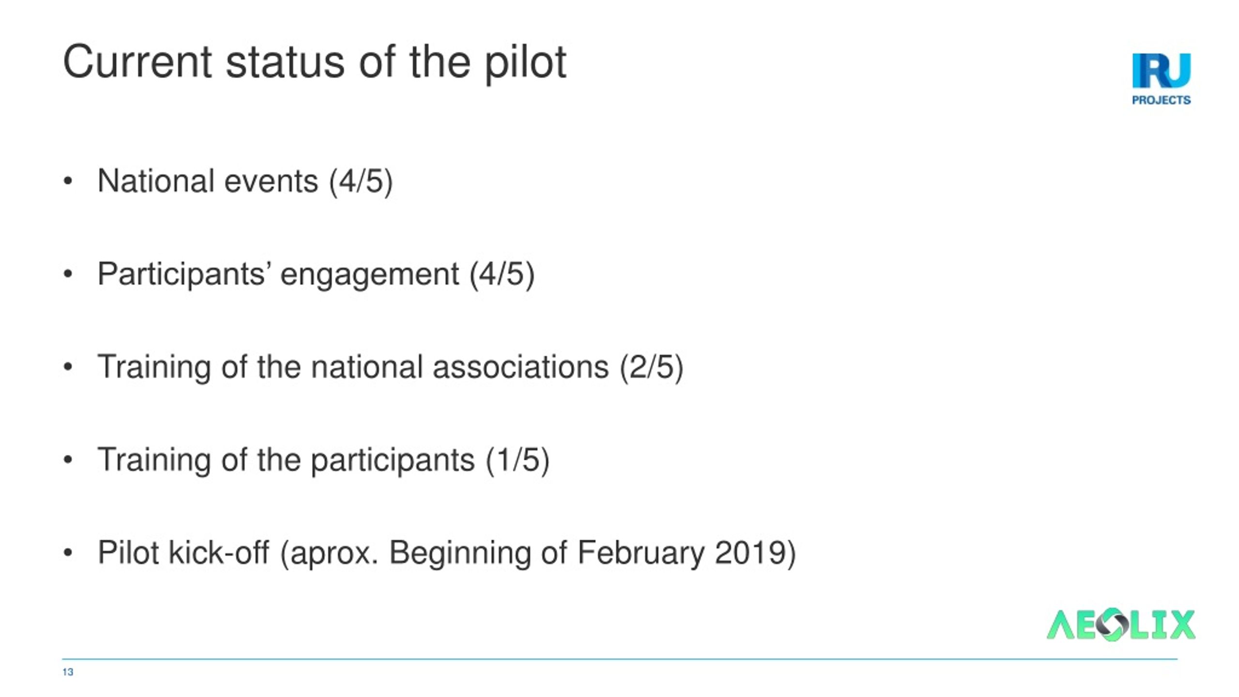1239x697 pixels.
Task: Click the 'Pilot kick-off' text
Action: click(183, 552)
